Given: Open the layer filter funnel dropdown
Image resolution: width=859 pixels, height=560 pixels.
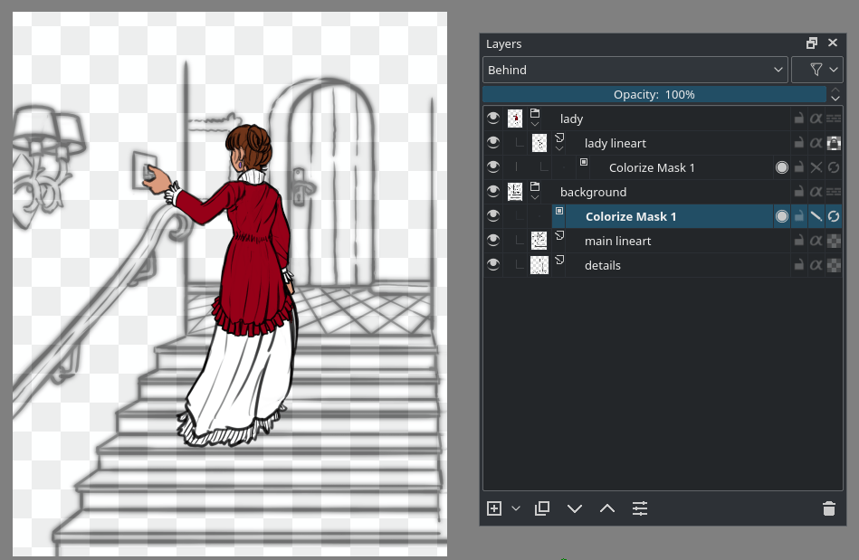Looking at the screenshot, I should click(x=817, y=70).
